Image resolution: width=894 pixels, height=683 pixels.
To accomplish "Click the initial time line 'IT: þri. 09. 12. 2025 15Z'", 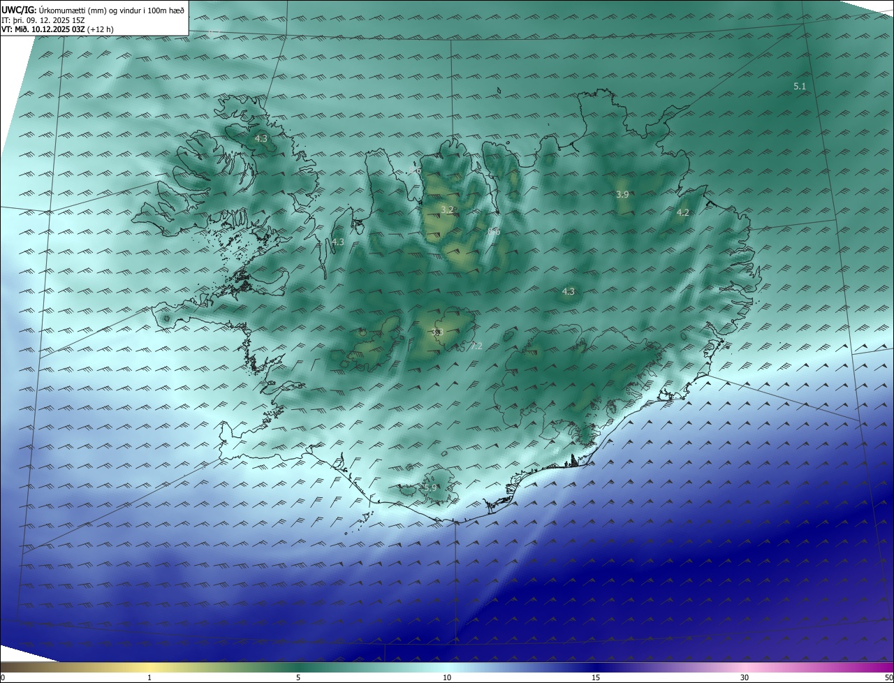I will point(43,20).
